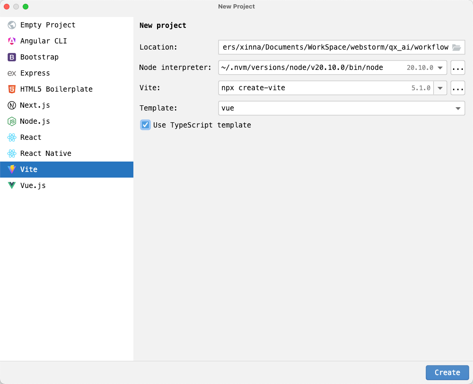Expand Node interpreter dropdown arrow
Viewport: 473px width, 384px height.
(440, 68)
